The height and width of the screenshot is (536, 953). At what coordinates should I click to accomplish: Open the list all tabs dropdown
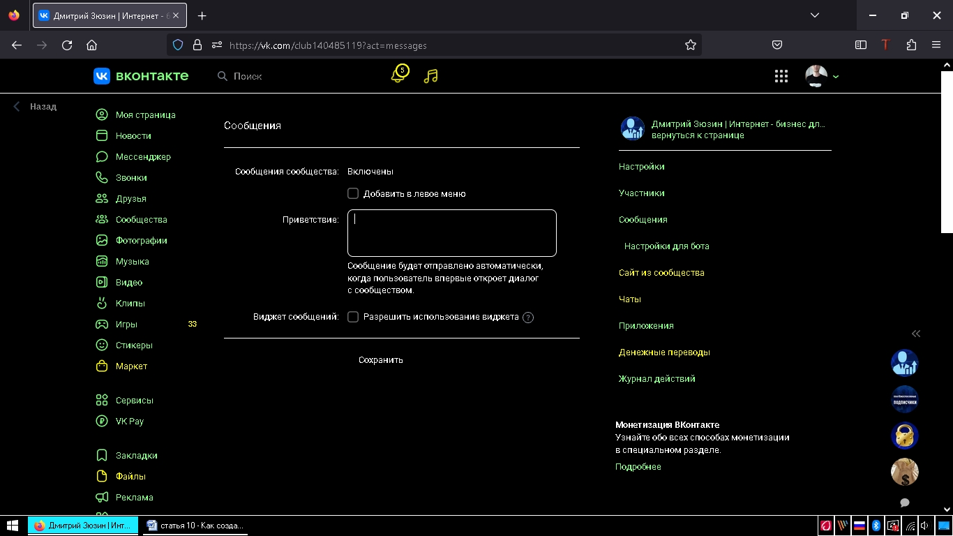815,15
